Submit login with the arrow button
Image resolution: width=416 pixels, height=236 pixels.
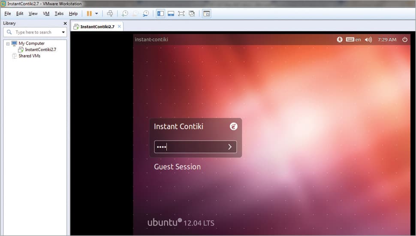[230, 147]
